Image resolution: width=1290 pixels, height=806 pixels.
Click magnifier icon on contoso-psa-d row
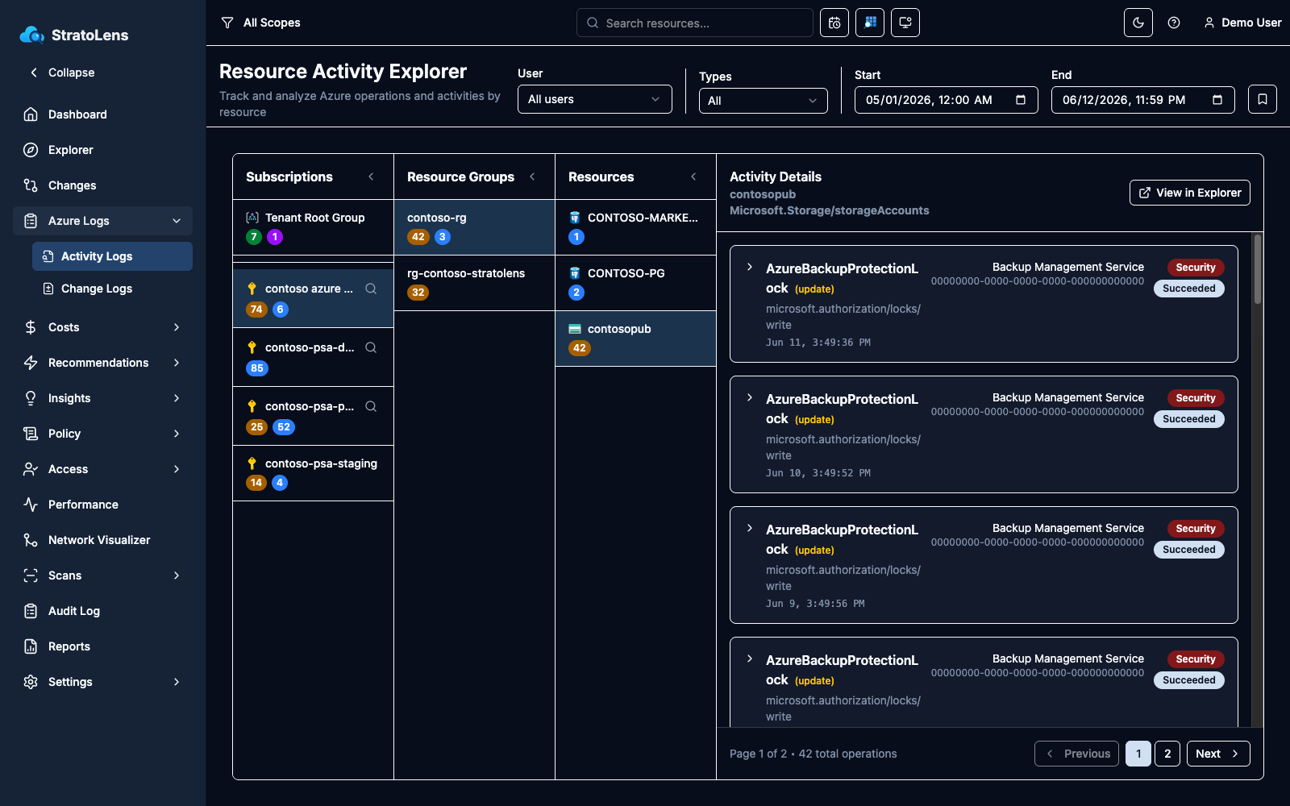[371, 347]
